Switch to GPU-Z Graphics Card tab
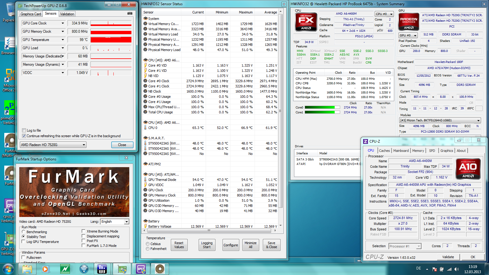Viewport: 489px width, 275px height. [31, 14]
